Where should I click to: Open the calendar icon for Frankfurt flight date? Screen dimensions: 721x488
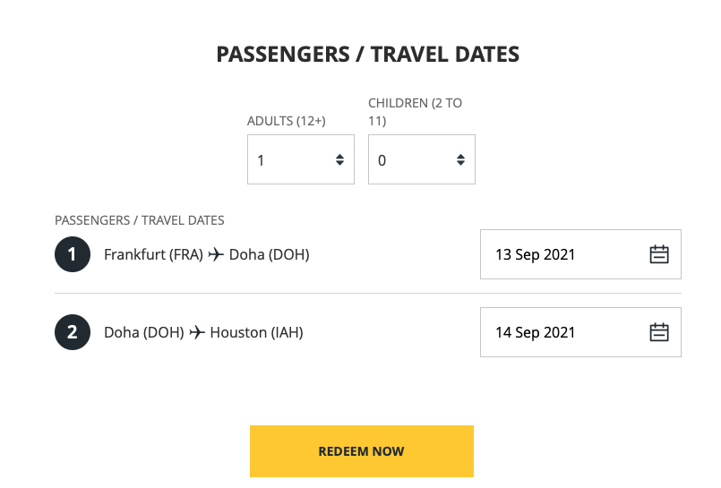pyautogui.click(x=659, y=254)
